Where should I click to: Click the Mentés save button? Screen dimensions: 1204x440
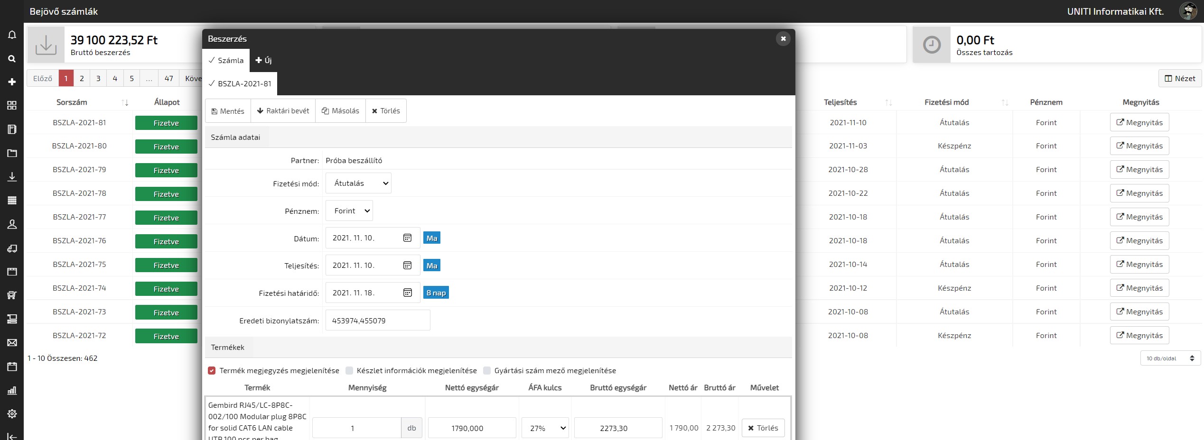[x=228, y=111]
